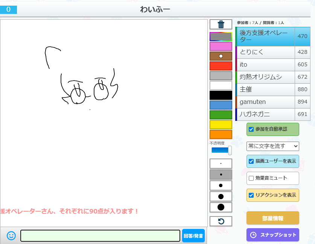This screenshot has height=244, width=315.
Task: Click the undo arrow icon
Action: pos(221,221)
